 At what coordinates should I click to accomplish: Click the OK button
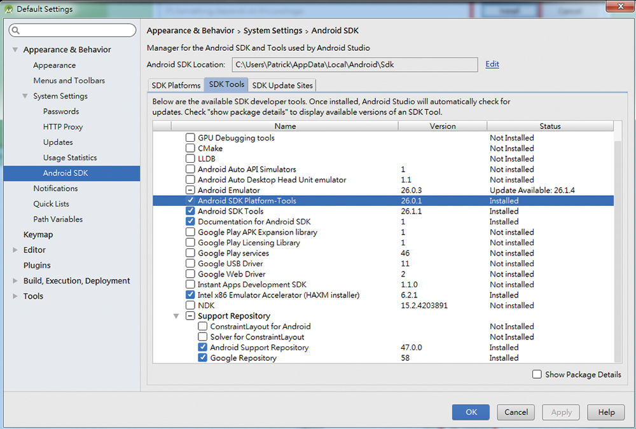[471, 412]
